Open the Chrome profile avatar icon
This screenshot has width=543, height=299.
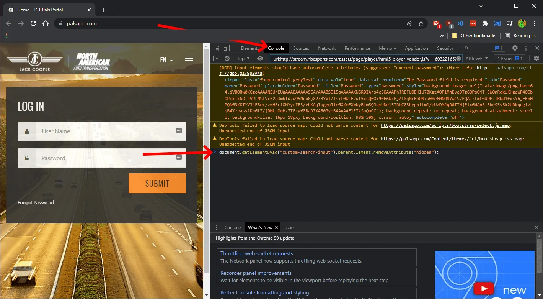522,23
